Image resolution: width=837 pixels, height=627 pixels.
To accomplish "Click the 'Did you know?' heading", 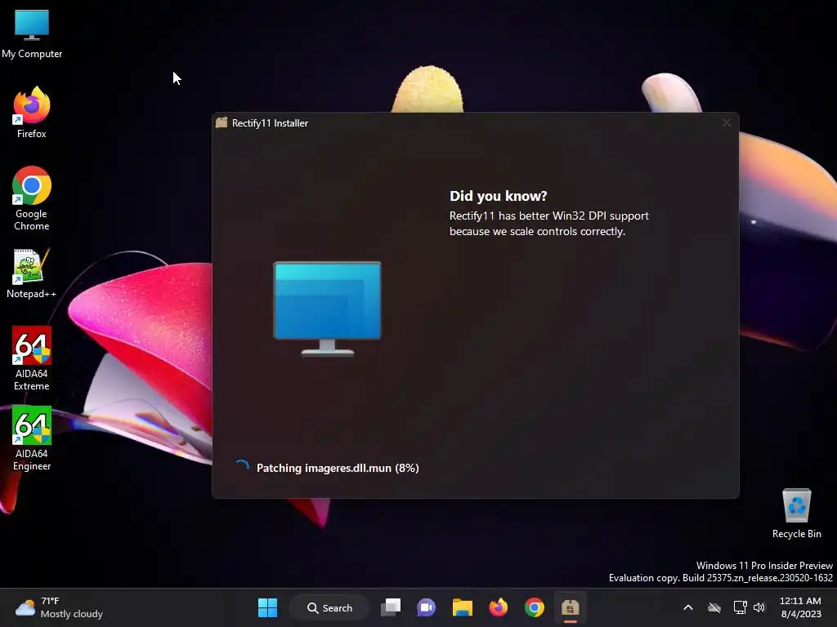I will pos(498,196).
